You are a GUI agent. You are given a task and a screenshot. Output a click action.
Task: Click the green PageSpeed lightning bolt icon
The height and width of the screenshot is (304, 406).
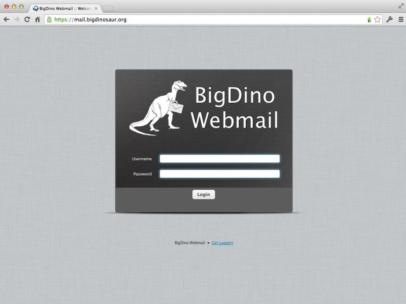pyautogui.click(x=369, y=19)
